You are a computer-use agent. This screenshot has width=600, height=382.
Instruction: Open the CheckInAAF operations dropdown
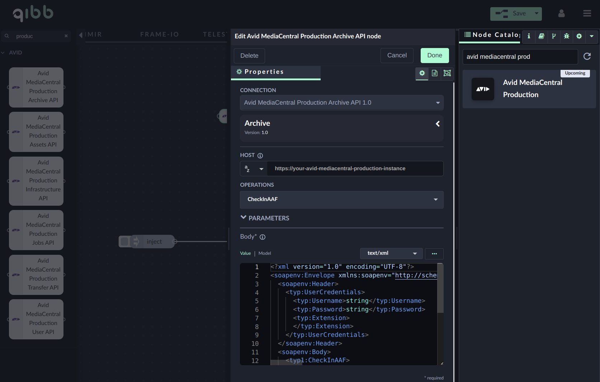(x=341, y=200)
